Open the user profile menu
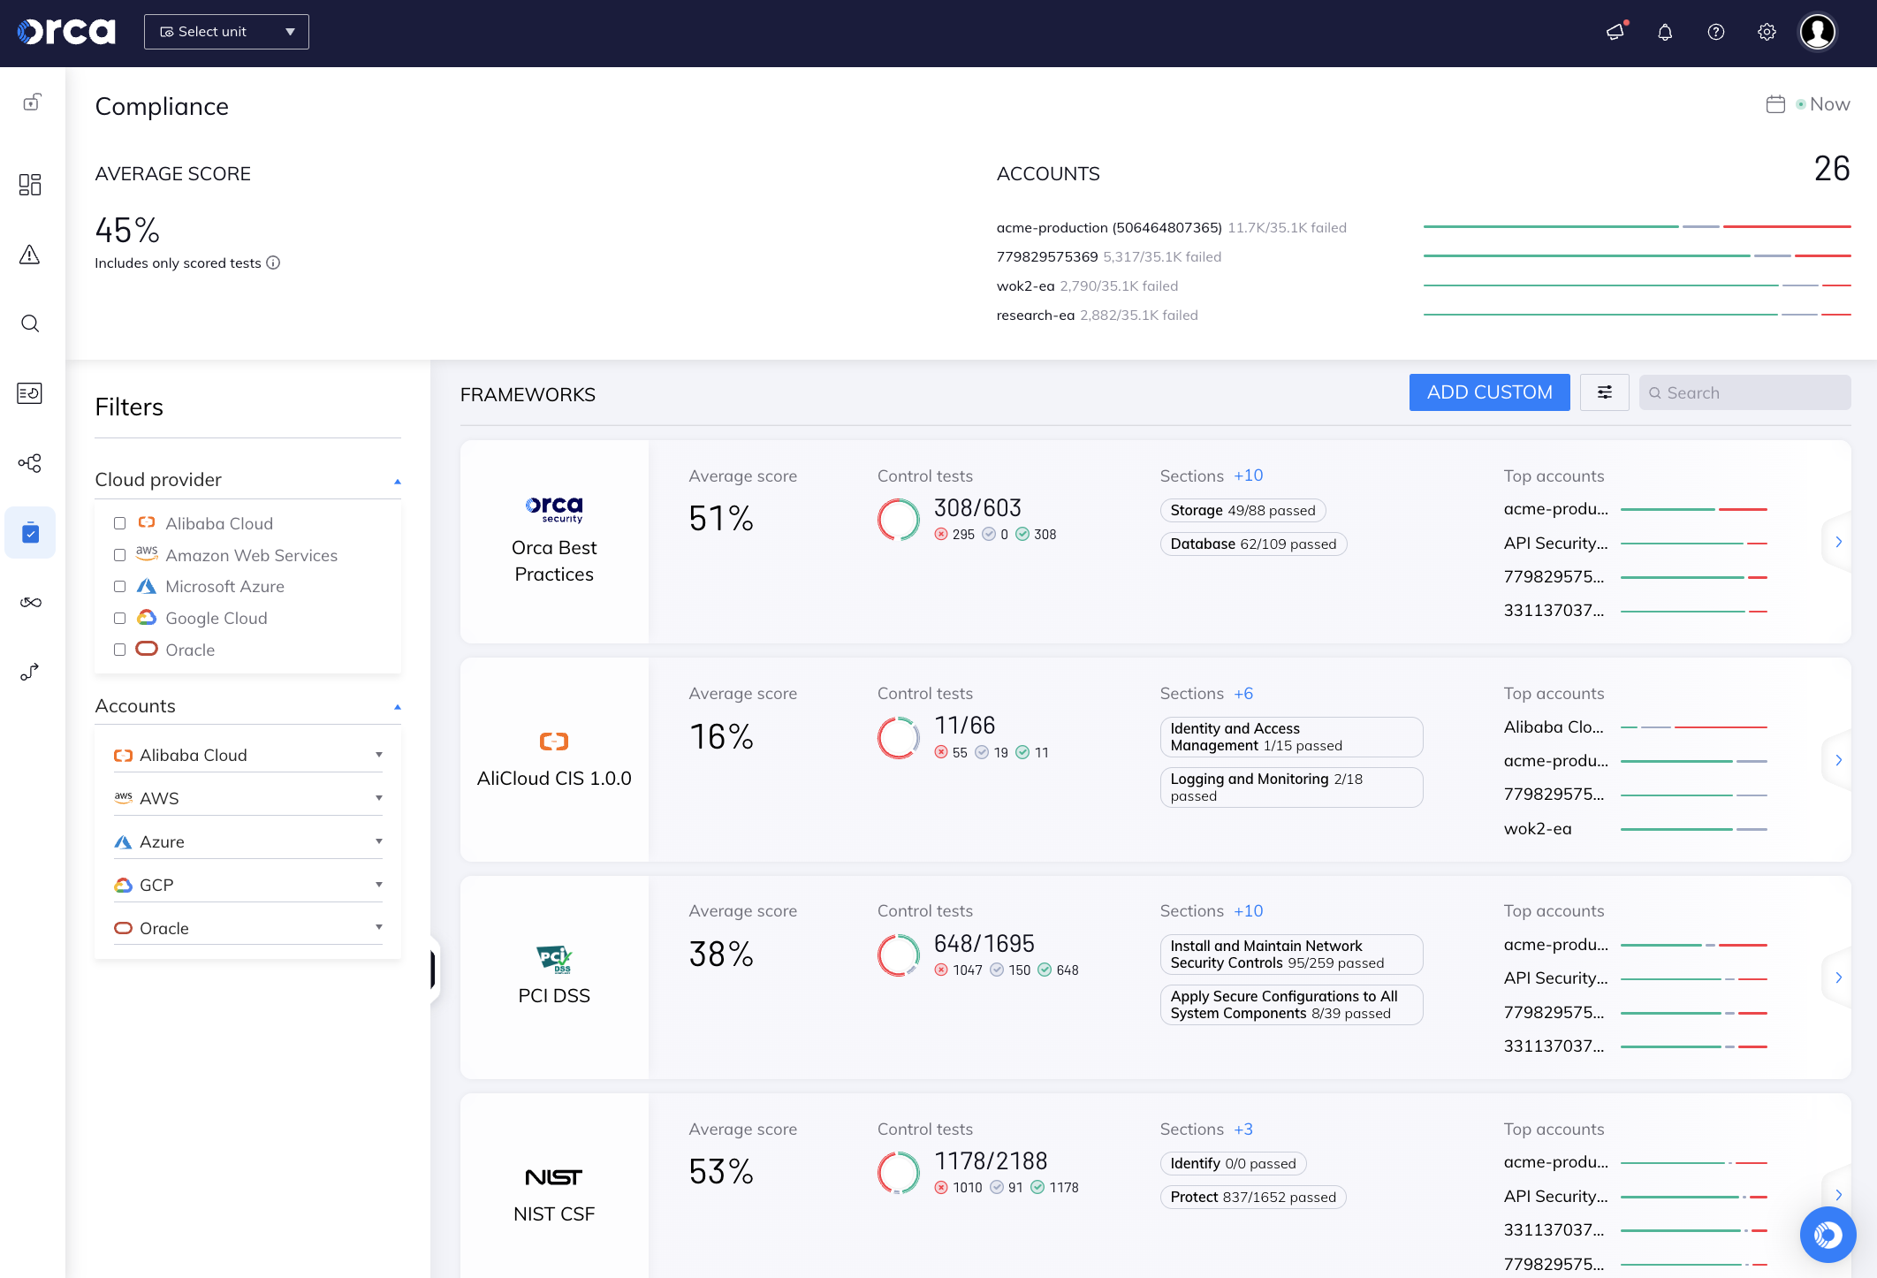This screenshot has width=1877, height=1278. (1817, 32)
